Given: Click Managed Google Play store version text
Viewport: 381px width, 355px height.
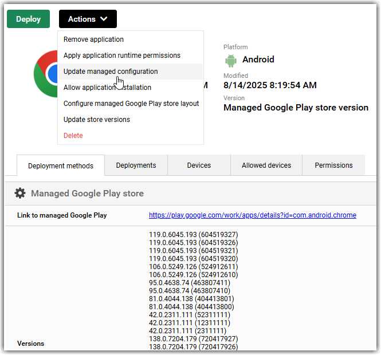Looking at the screenshot, I should [296, 108].
